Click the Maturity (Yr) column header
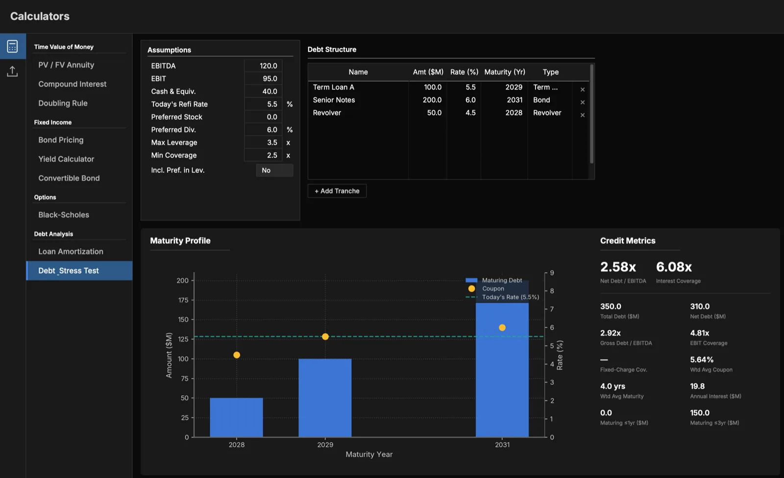This screenshot has width=784, height=478. click(504, 72)
